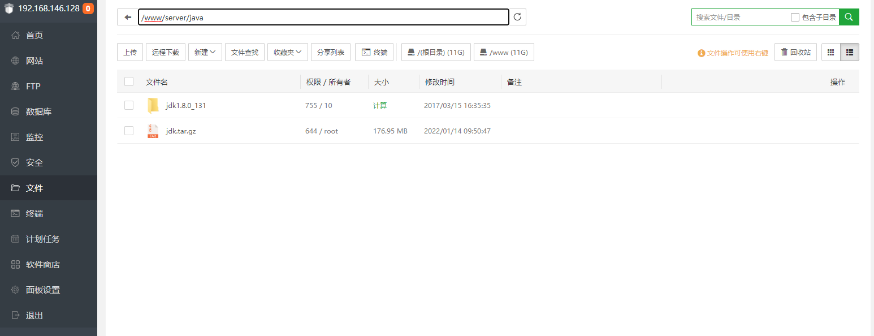Switch to grid view layout
Screen dimensions: 874x336
(830, 52)
